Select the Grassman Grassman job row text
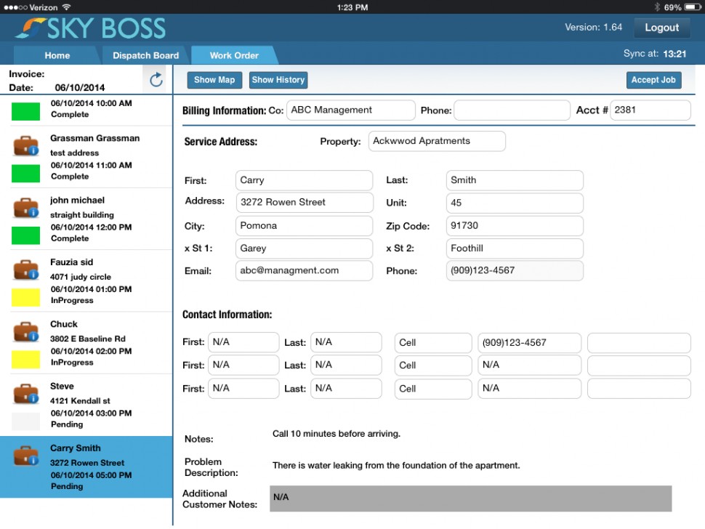 click(x=95, y=139)
